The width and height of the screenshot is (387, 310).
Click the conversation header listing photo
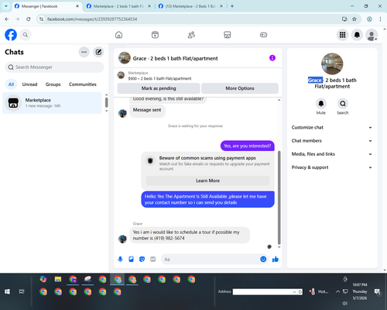pos(125,58)
